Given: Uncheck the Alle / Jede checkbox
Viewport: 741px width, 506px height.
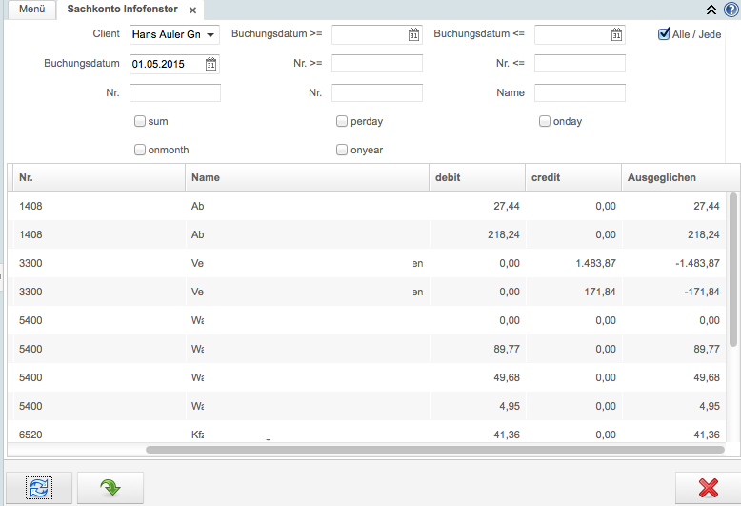Looking at the screenshot, I should tap(664, 34).
